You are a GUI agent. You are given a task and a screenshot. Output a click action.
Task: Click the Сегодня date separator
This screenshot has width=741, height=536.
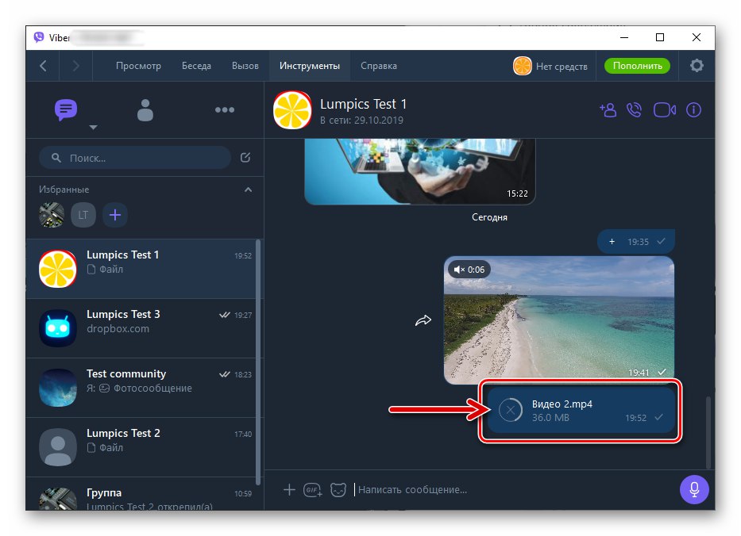(489, 217)
